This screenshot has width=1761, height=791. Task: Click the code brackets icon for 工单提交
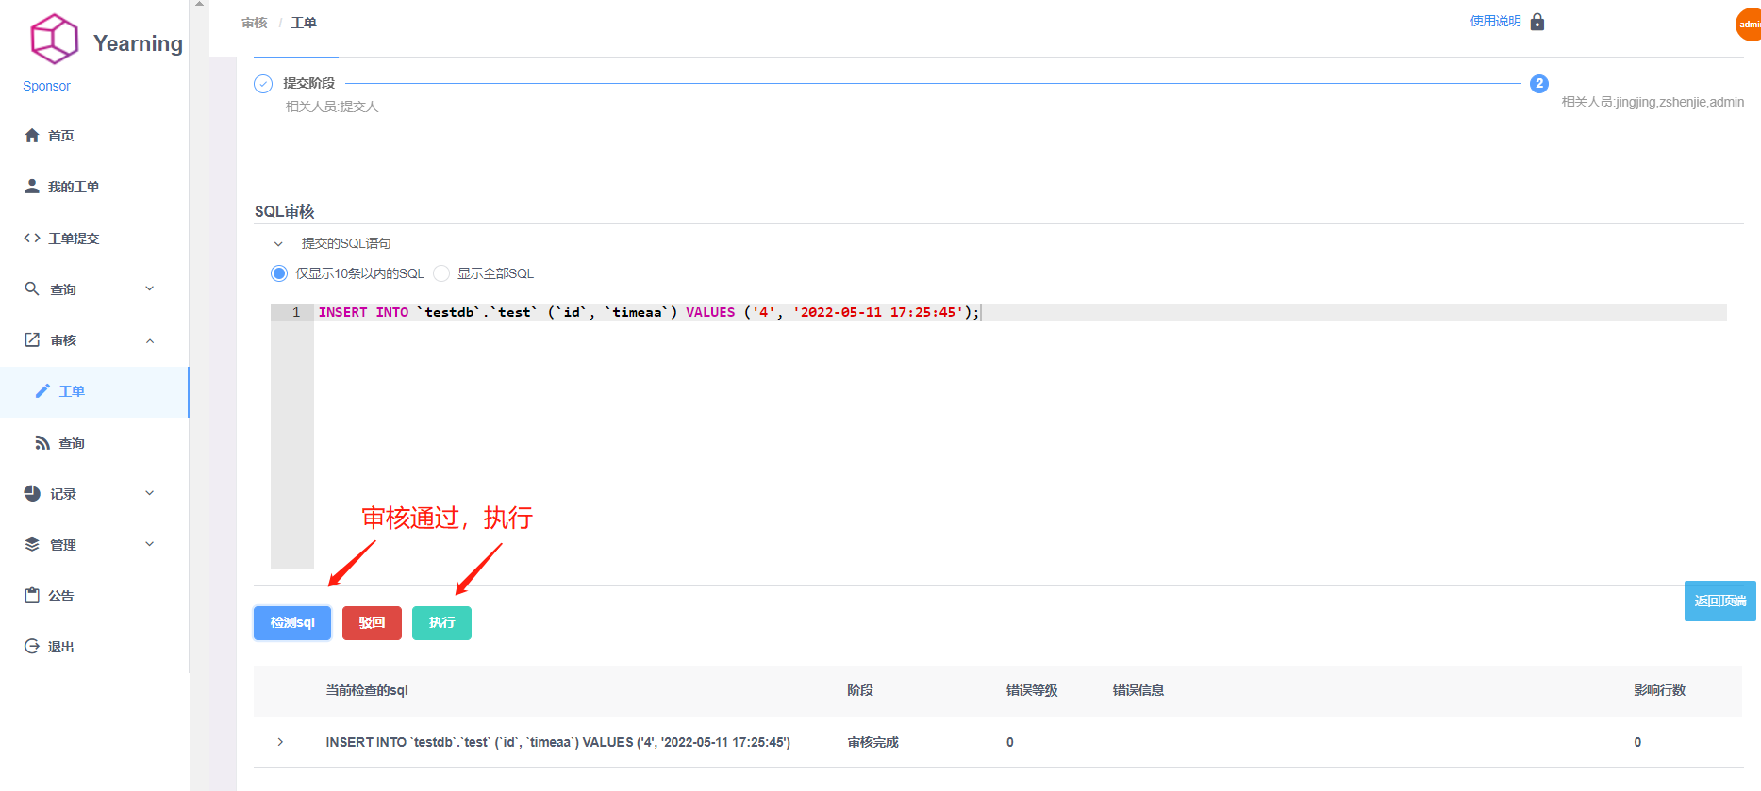point(32,239)
